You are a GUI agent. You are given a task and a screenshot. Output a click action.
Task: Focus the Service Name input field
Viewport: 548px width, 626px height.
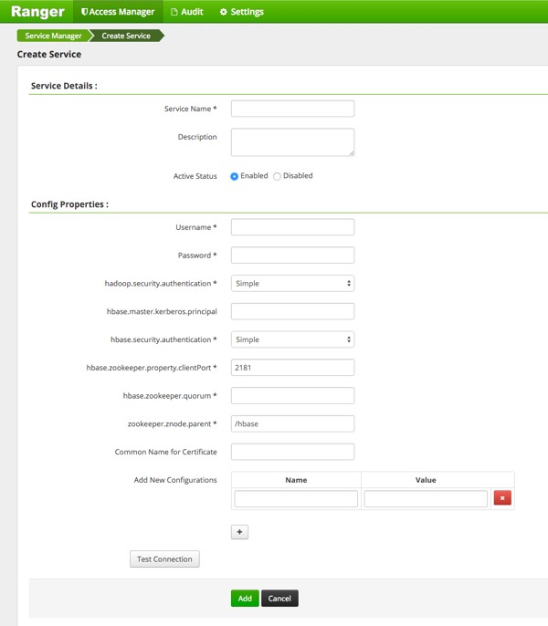[292, 109]
